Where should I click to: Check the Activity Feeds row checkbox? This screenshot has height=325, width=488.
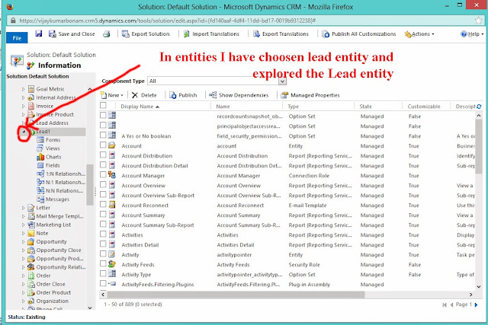103,263
